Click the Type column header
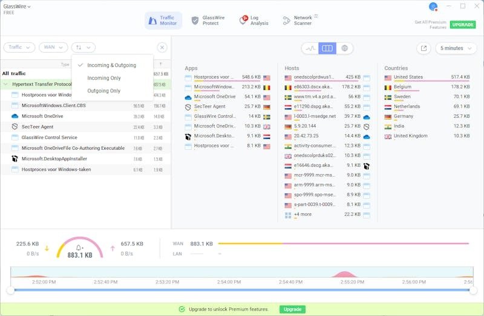Viewport: 484px width, 316px height. [65, 65]
